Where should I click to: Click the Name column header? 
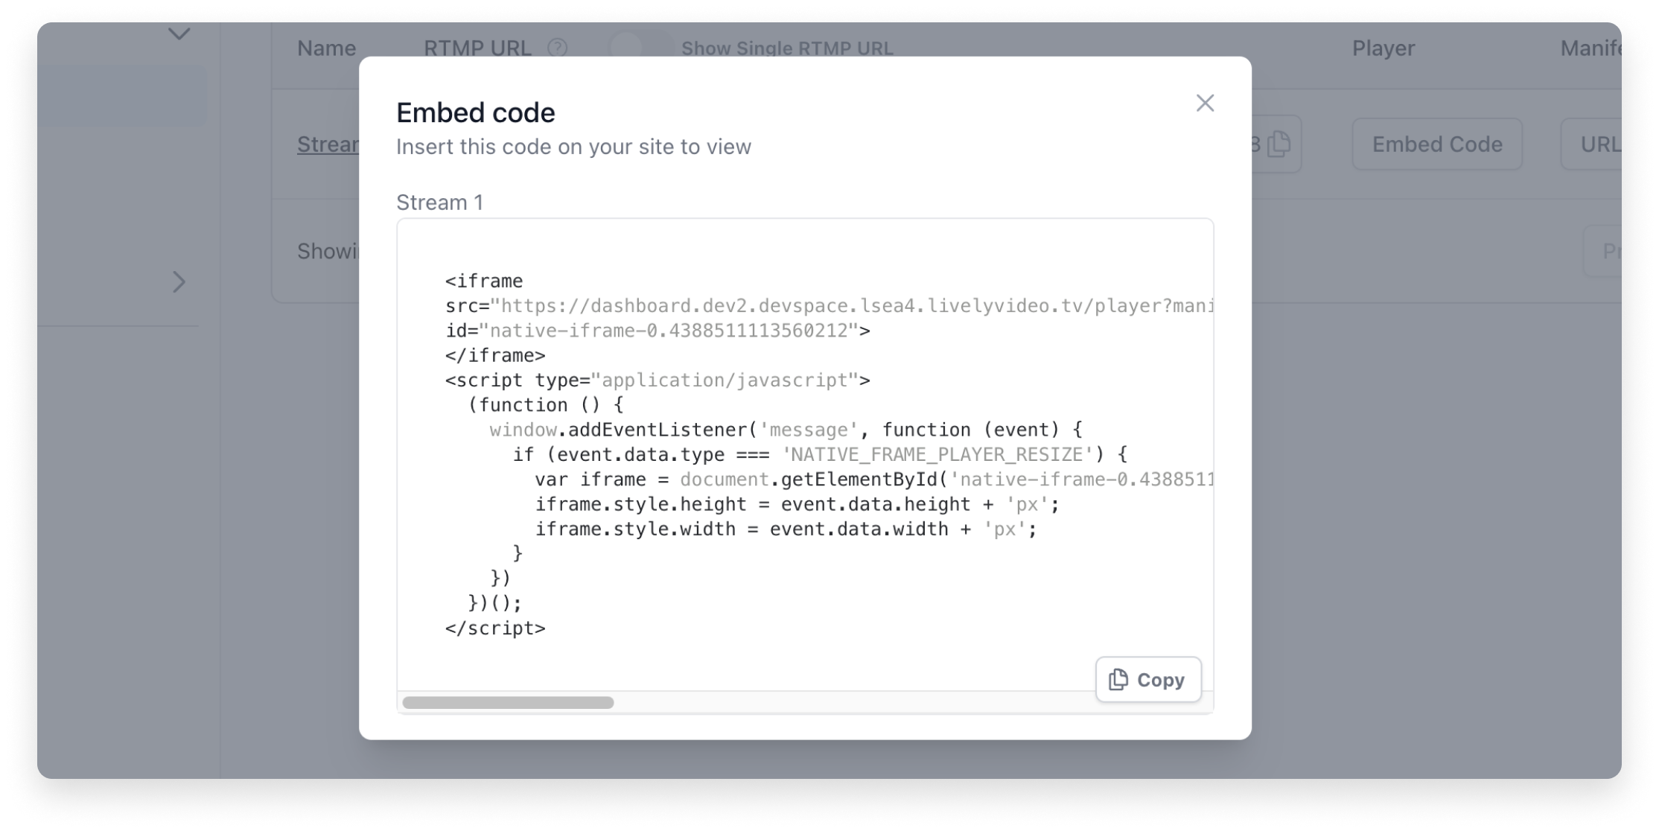click(x=326, y=48)
